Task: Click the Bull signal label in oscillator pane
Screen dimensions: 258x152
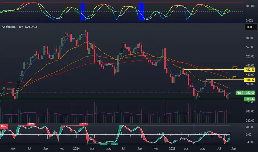Action: [x=114, y=144]
